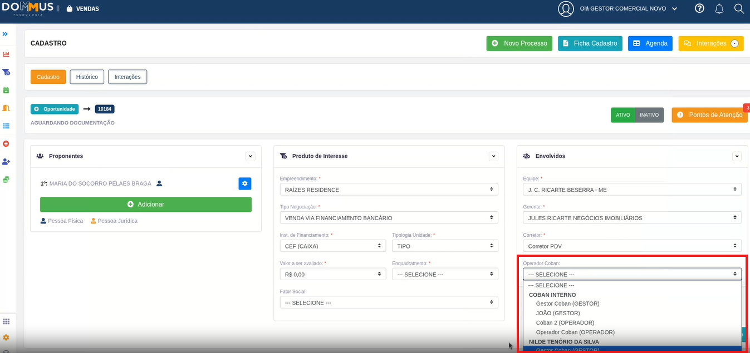
Task: Switch to the Interações tab
Action: (x=128, y=77)
